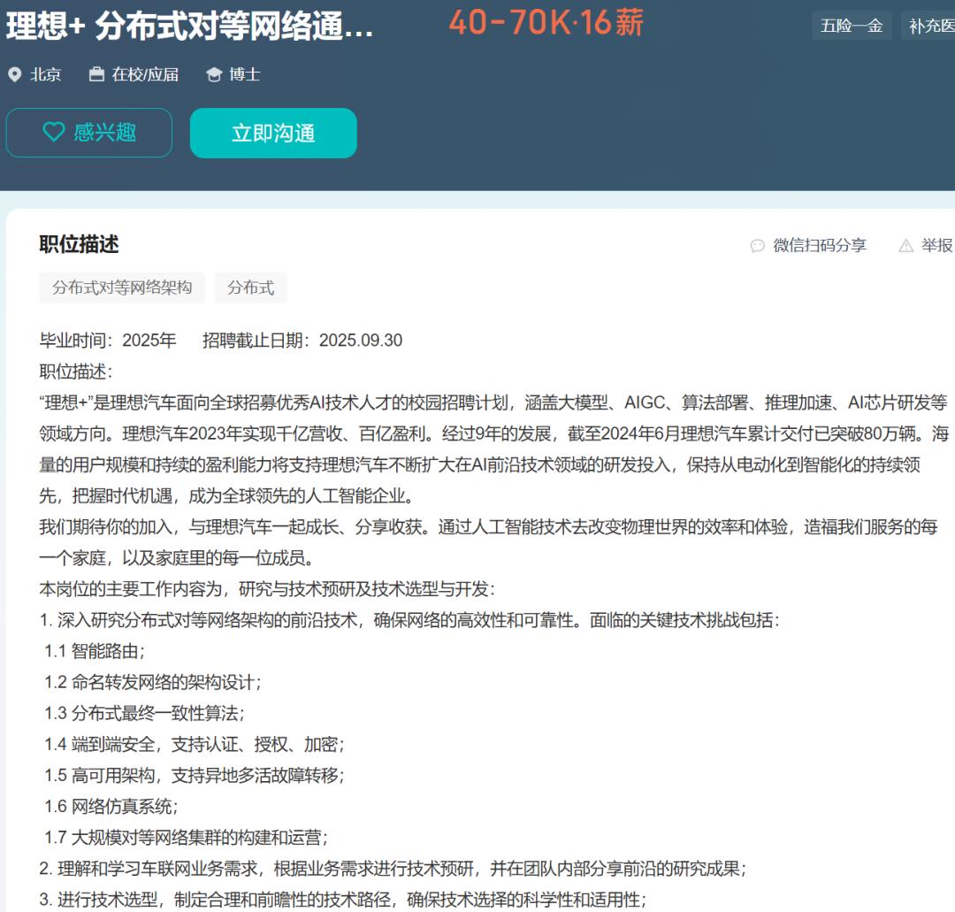Screen dimensions: 955x912
Task: Click the heart icon in 感兴趣 button
Action: click(x=54, y=132)
